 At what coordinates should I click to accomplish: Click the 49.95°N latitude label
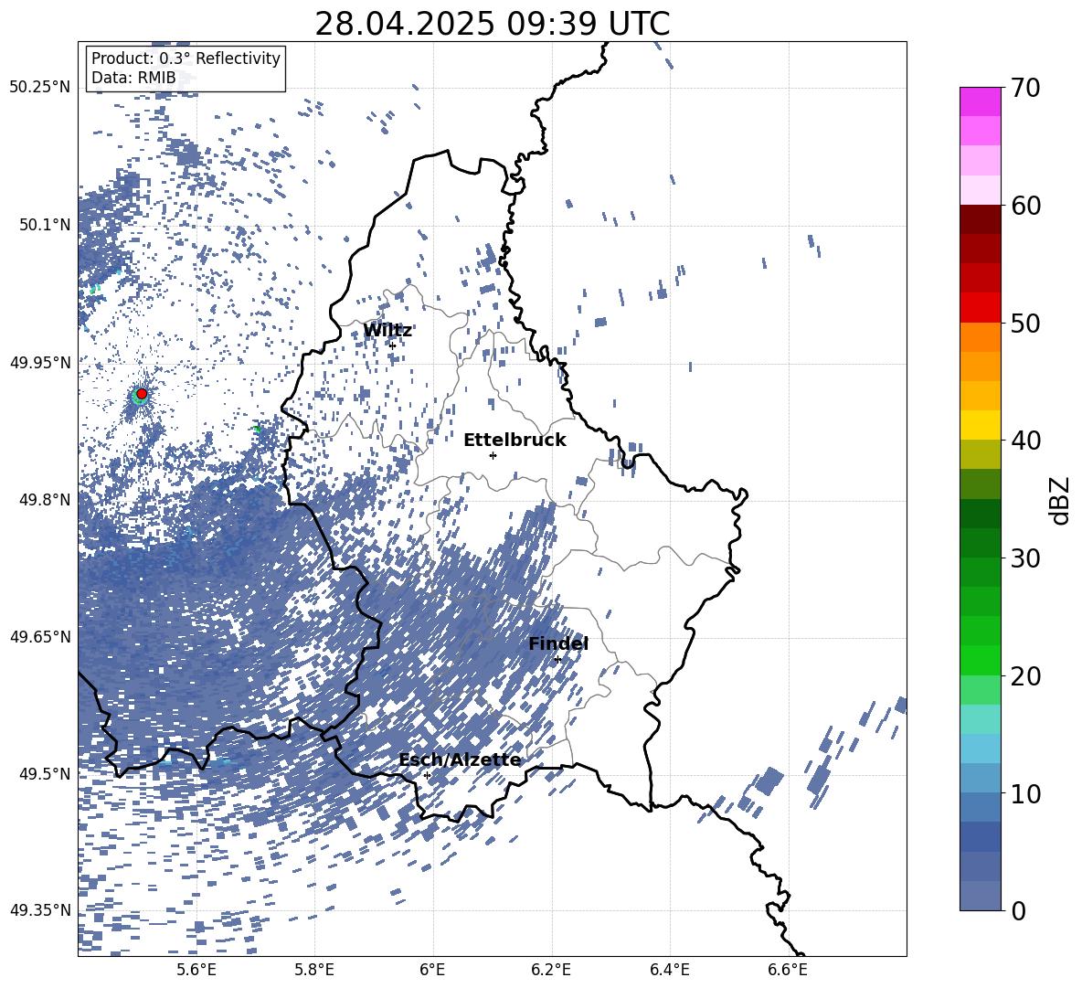tap(40, 362)
